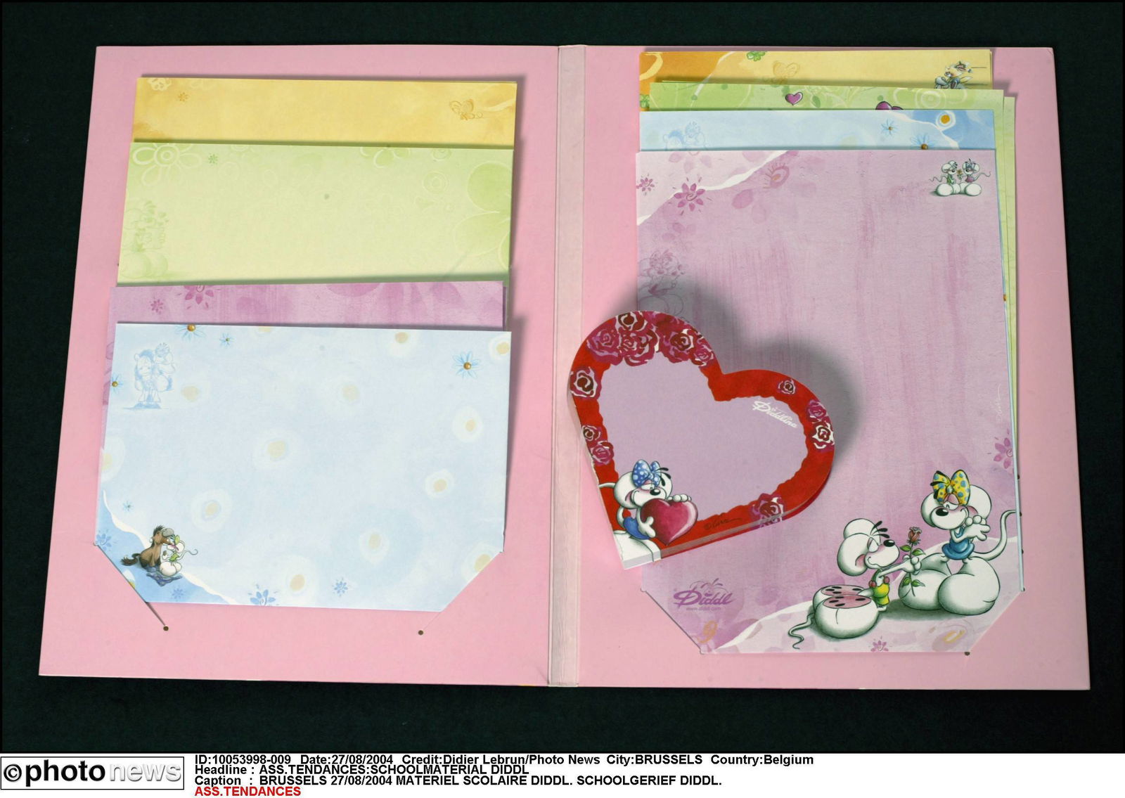Screen dimensions: 1125x798
Task: Click the Credit: Didier Lebrun/Photo News text
Action: (x=500, y=760)
